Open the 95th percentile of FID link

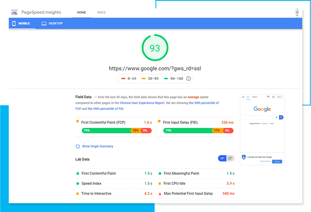pyautogui.click(x=106, y=109)
